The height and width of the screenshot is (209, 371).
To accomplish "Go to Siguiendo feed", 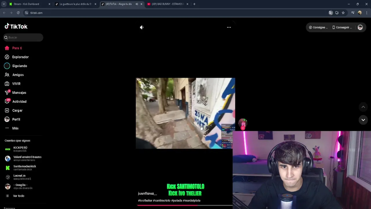I will click(x=16, y=66).
